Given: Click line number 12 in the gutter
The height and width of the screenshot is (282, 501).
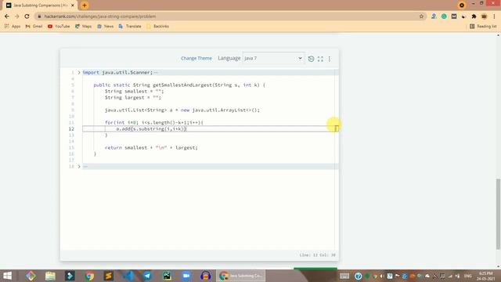Looking at the screenshot, I should (71, 128).
